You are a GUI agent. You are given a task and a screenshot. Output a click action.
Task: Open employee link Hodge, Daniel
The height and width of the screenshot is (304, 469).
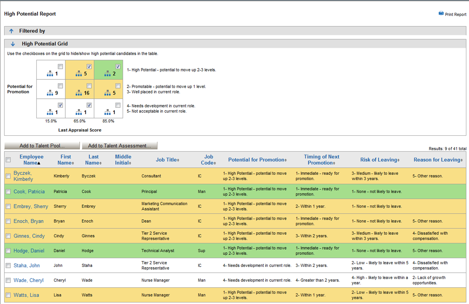[x=29, y=251]
